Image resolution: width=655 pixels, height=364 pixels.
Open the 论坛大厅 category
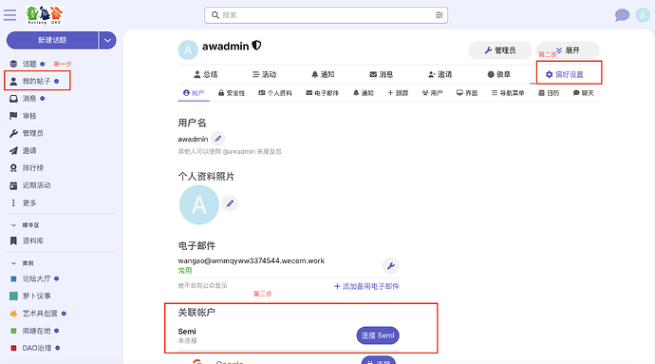pyautogui.click(x=34, y=278)
